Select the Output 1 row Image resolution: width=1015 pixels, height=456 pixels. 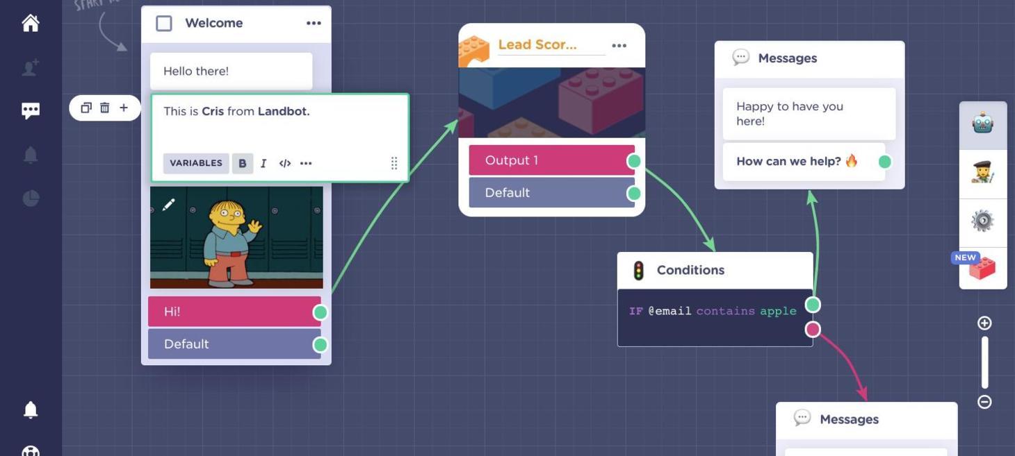point(552,160)
